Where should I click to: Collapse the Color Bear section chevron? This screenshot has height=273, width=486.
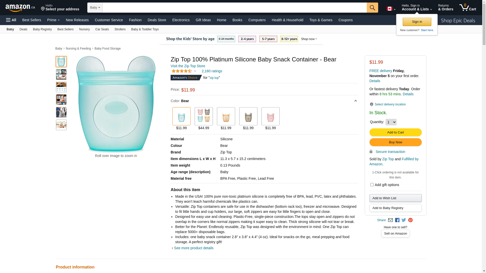click(x=355, y=101)
